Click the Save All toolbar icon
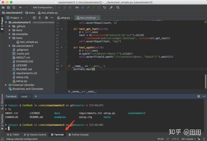 [x=8, y=7]
